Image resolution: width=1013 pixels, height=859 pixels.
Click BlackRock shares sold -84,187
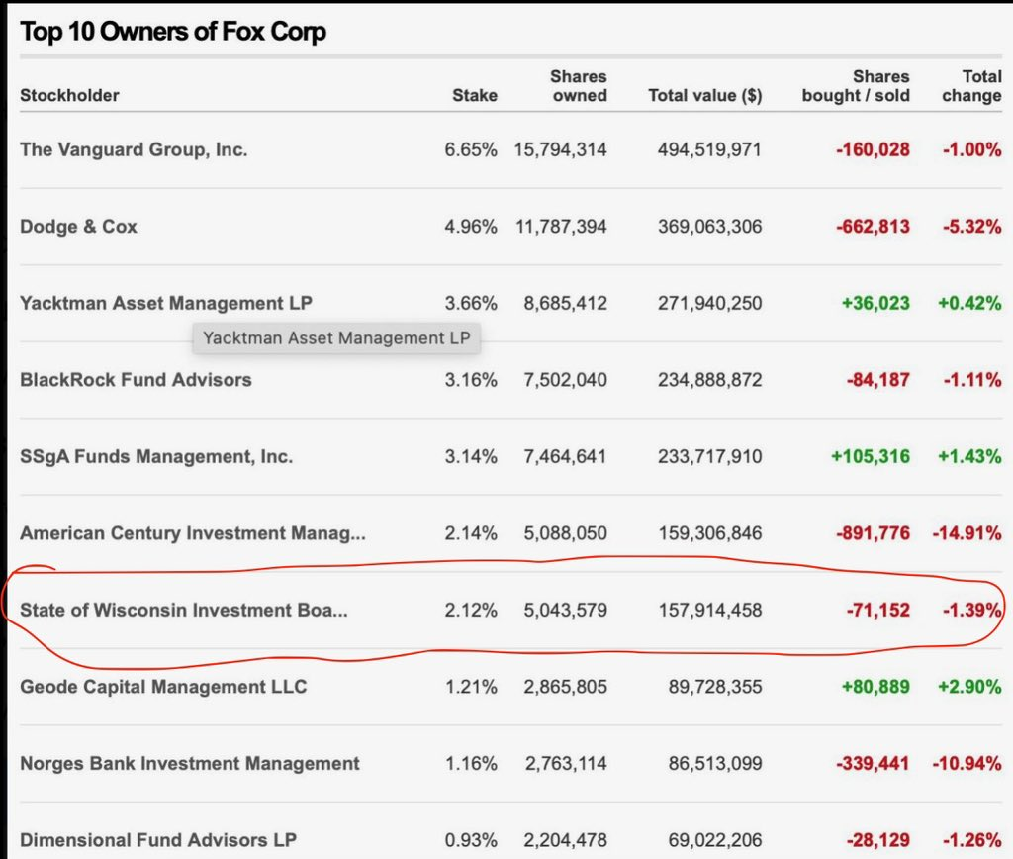pyautogui.click(x=878, y=379)
